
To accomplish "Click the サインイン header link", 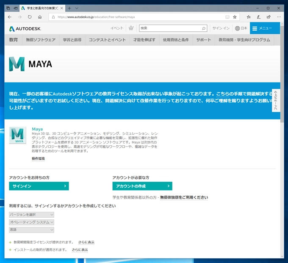I will pyautogui.click(x=221, y=28).
